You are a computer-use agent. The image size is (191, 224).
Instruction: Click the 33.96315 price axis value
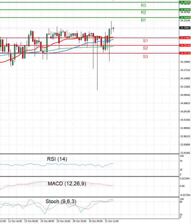pyautogui.click(x=185, y=136)
